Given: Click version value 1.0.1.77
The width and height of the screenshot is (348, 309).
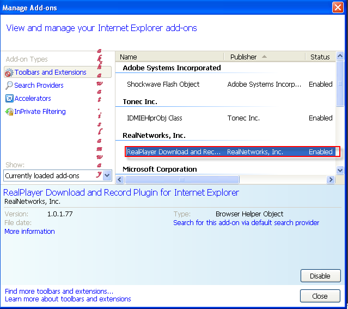Looking at the screenshot, I should point(60,214).
